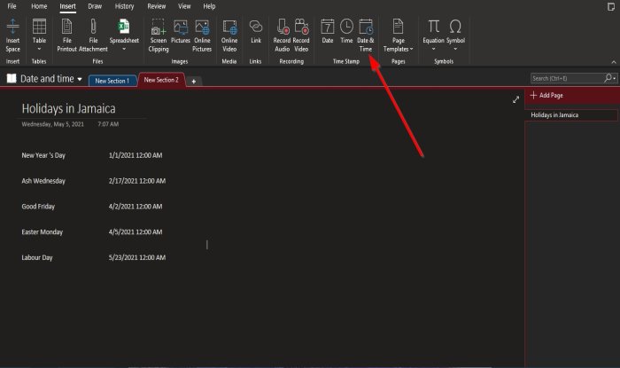Add a new section with the plus tab

pyautogui.click(x=194, y=81)
